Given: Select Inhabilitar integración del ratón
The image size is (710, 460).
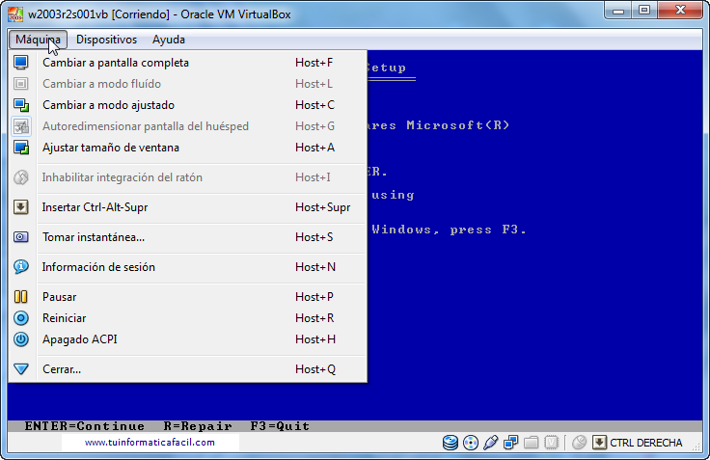Looking at the screenshot, I should 187,177.
